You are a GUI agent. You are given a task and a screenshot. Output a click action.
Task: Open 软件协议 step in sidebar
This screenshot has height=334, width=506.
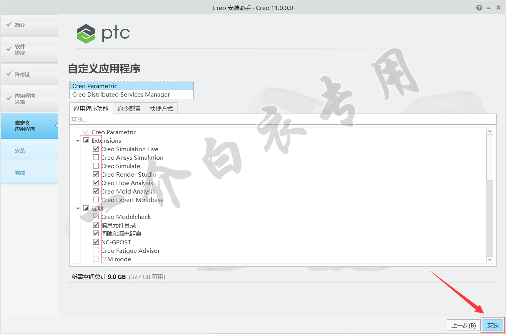29,50
